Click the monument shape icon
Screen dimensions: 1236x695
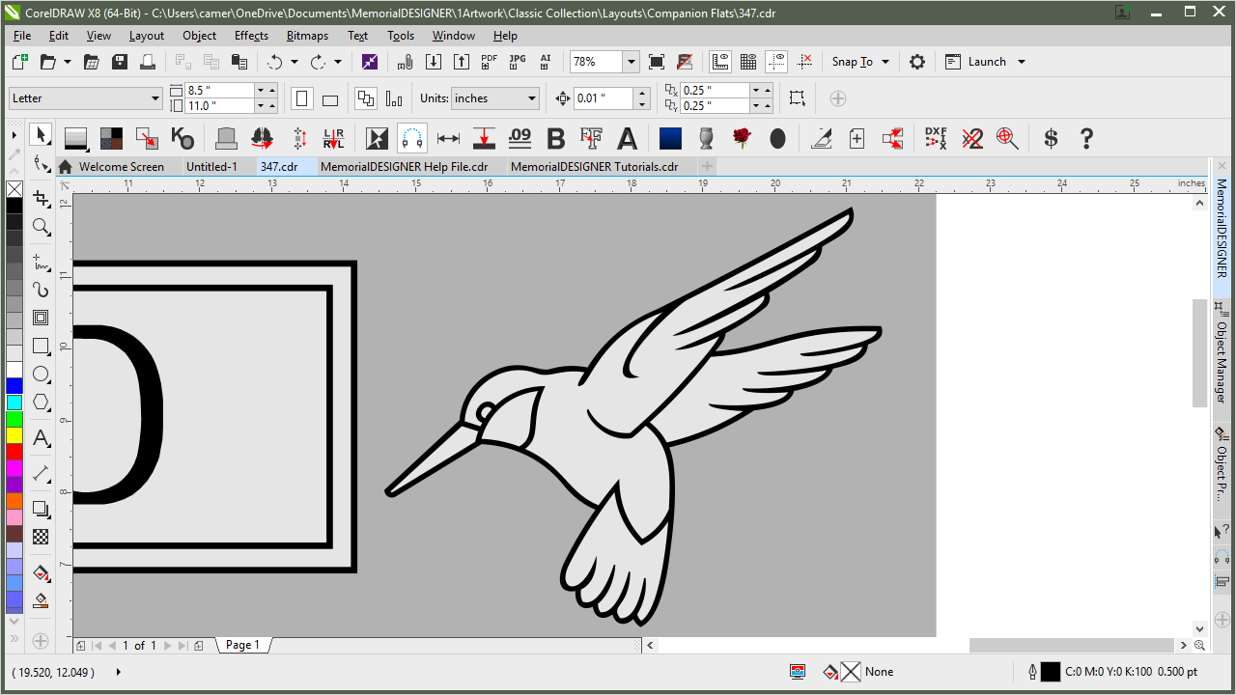226,138
